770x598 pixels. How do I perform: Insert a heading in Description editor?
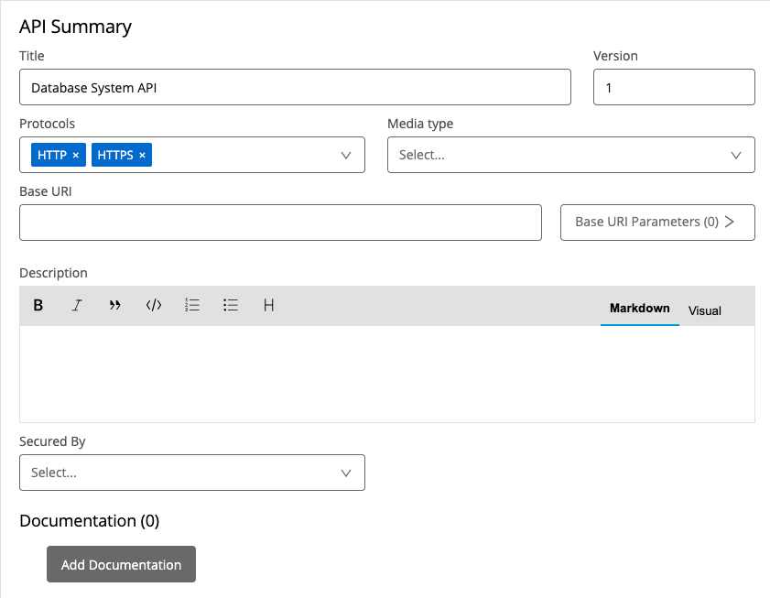[269, 306]
